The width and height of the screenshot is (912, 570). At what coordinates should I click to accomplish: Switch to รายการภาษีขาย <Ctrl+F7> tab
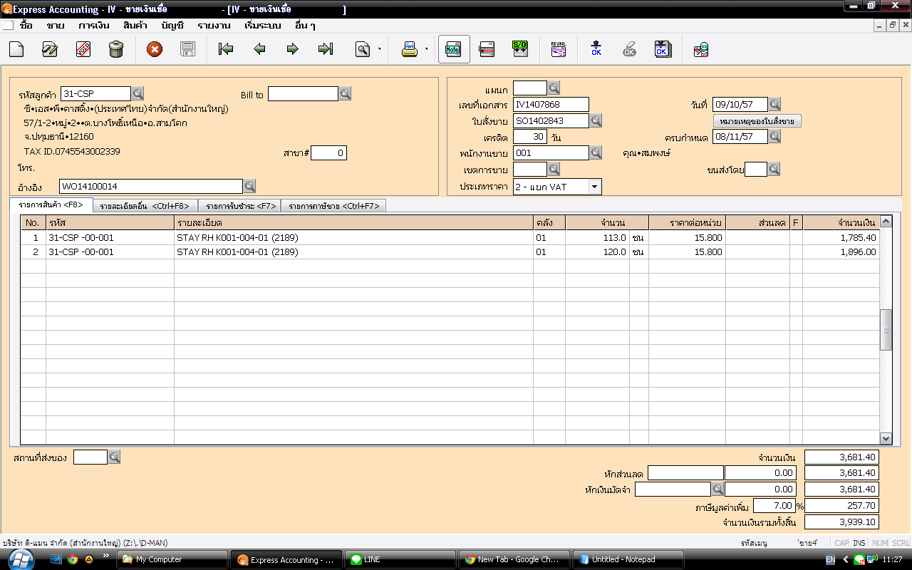coord(334,206)
